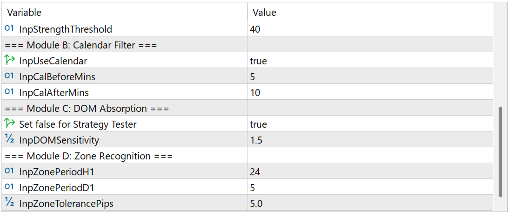The image size is (508, 213).
Task: Click the Variable column header
Action: coord(24,13)
